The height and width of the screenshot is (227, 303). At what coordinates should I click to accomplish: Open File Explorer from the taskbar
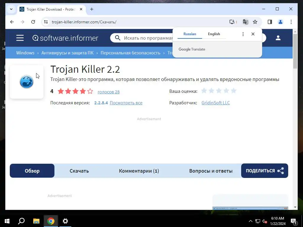(x=36, y=221)
